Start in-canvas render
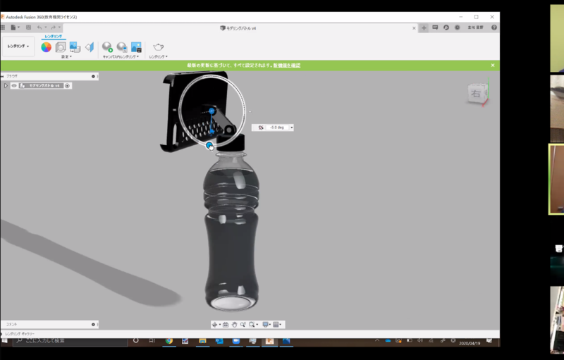564x360 pixels. point(107,47)
